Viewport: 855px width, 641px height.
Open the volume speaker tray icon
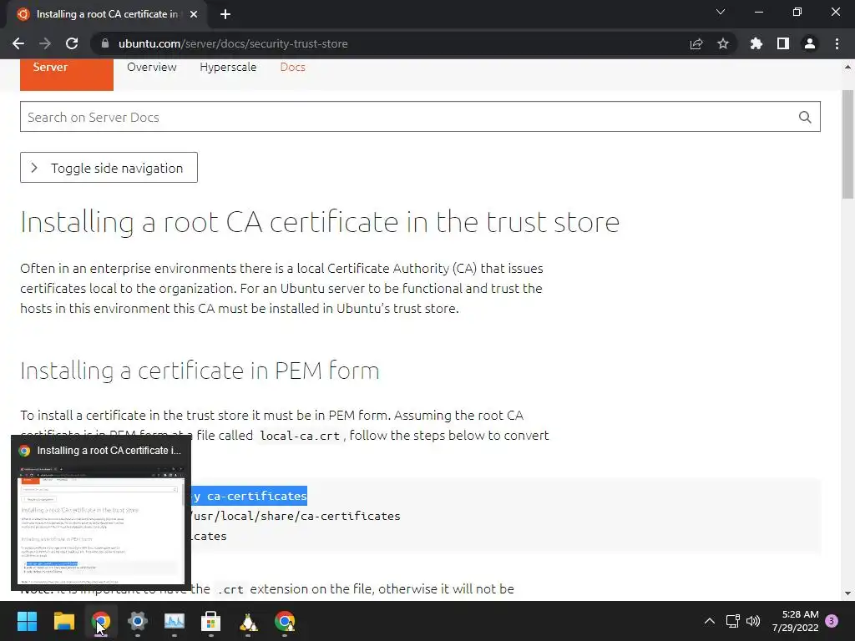pyautogui.click(x=753, y=621)
